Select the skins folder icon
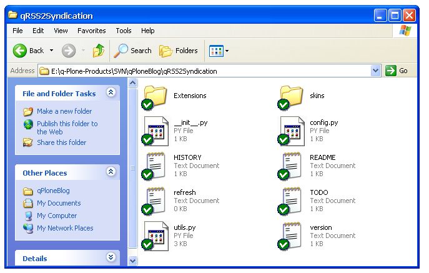 [x=290, y=96]
